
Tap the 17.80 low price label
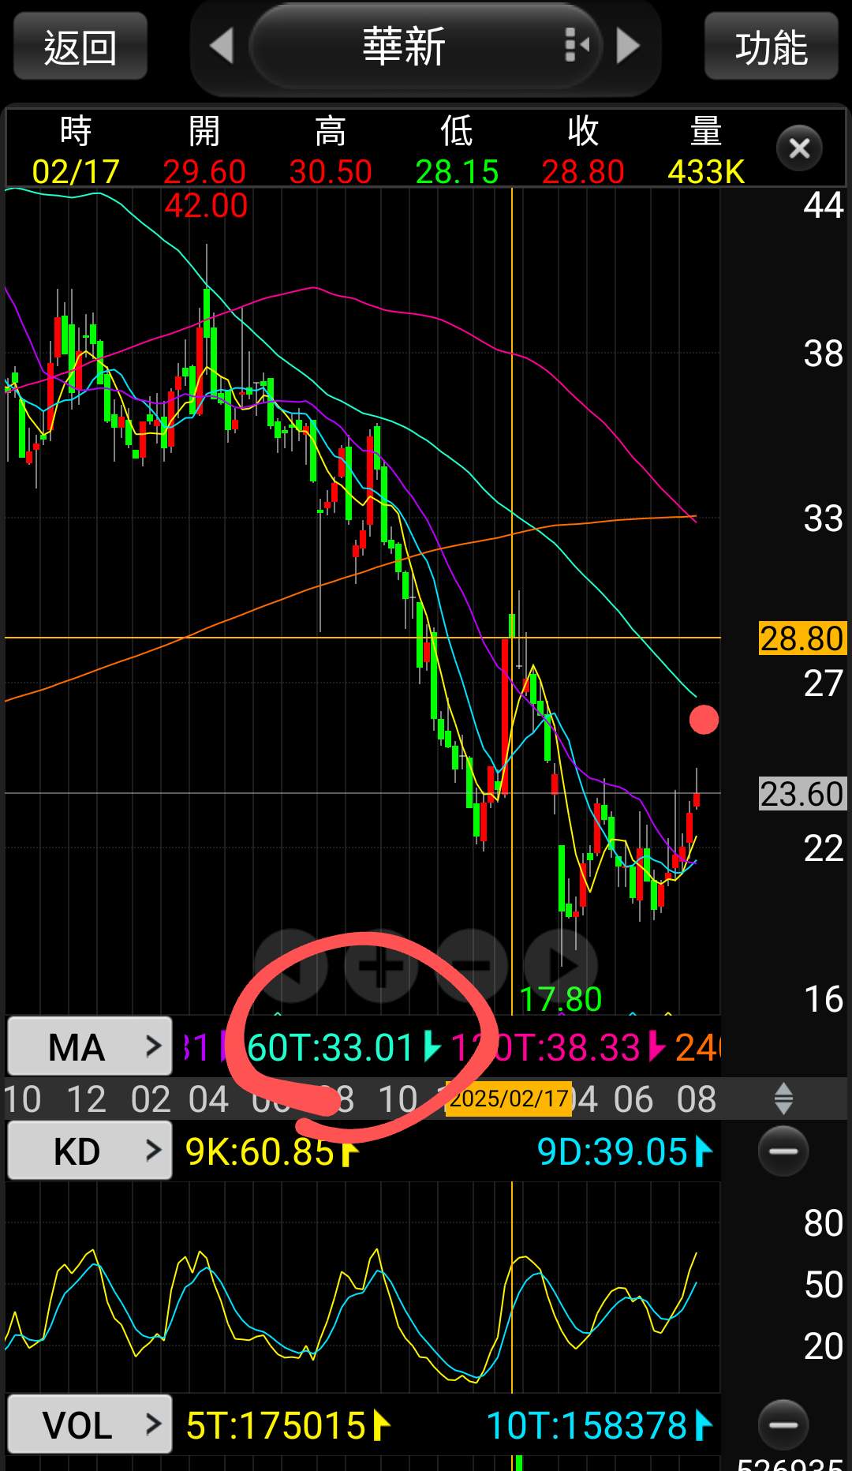click(x=561, y=999)
